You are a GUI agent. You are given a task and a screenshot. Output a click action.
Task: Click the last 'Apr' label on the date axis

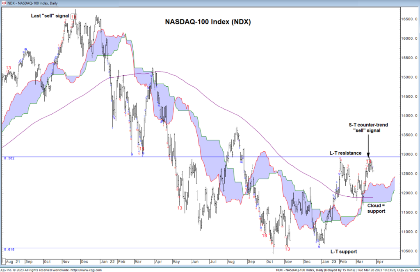point(380,262)
